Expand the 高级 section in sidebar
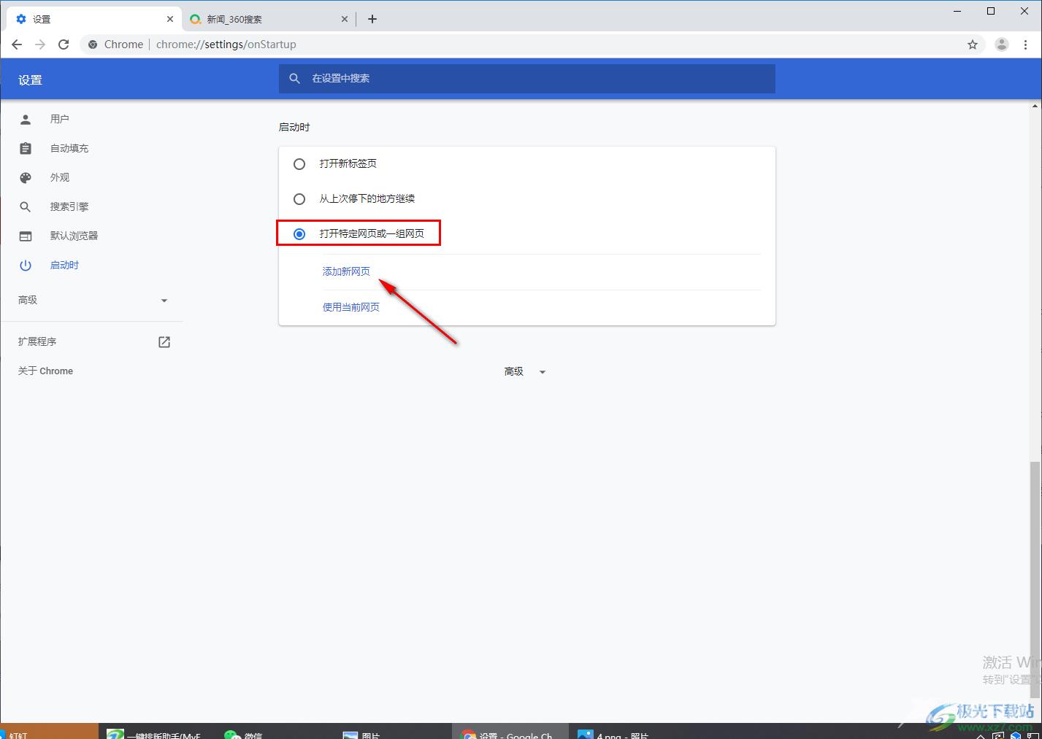 click(x=91, y=300)
